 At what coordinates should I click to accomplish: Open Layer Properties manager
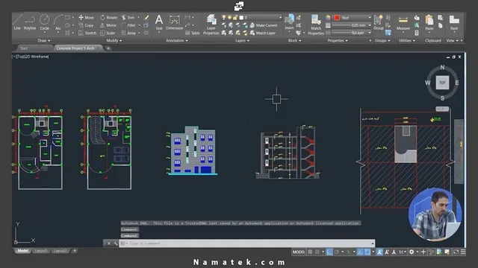(211, 25)
